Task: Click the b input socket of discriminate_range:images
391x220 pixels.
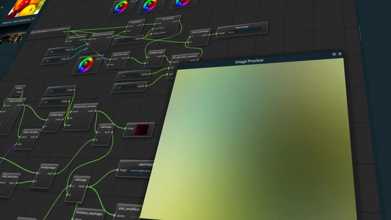Action: (86, 49)
